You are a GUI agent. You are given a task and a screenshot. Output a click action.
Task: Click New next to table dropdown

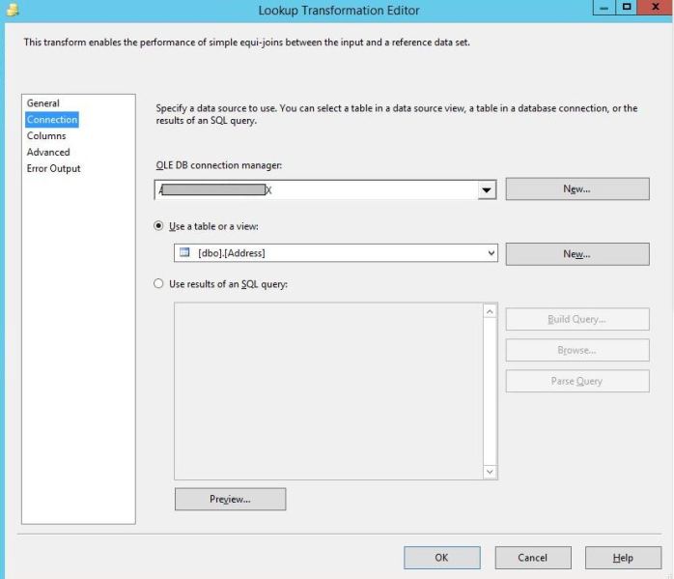577,254
